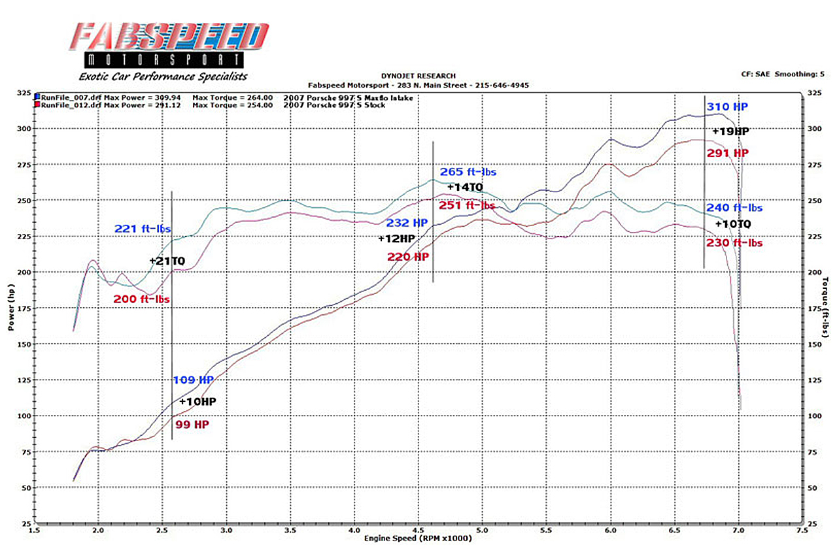Select the +21TQ gain annotation
This screenshot has width=837, height=560.
tap(167, 261)
